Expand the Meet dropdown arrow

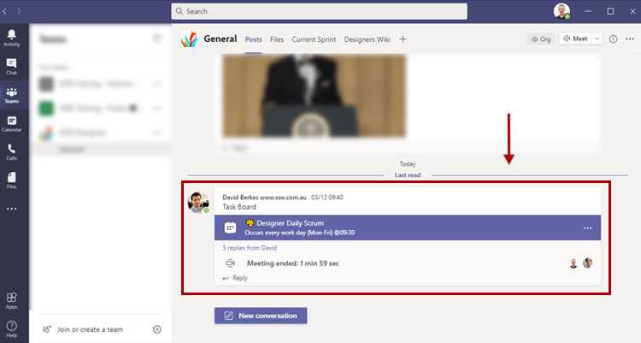tap(597, 38)
